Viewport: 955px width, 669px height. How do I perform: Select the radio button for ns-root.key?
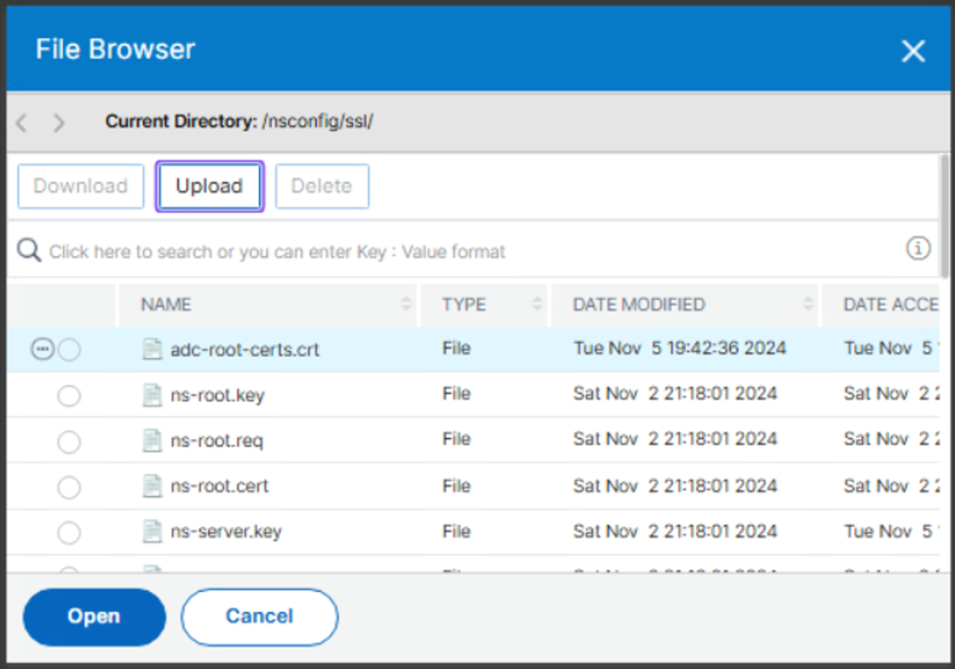click(69, 396)
